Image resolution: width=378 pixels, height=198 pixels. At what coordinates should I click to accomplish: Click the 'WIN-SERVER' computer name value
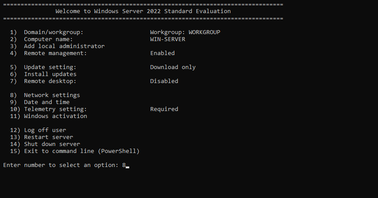point(168,39)
